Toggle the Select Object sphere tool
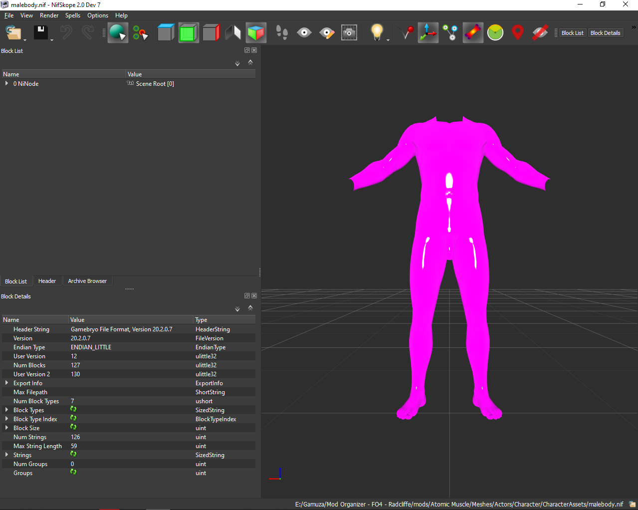 [118, 32]
